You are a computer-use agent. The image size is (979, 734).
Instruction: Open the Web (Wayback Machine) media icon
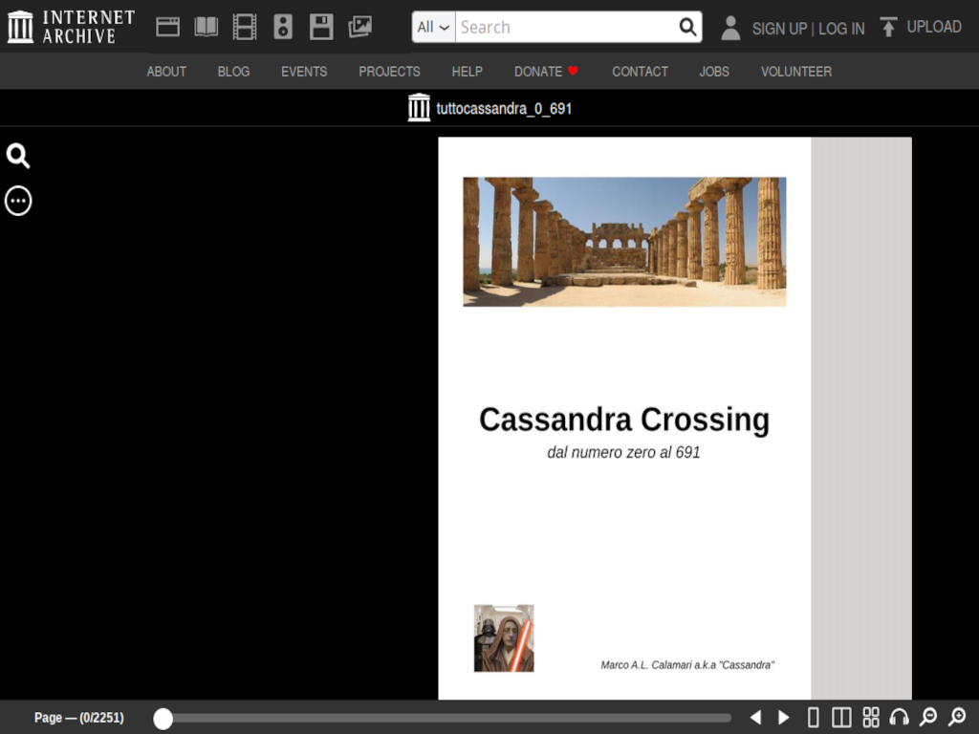coord(167,27)
